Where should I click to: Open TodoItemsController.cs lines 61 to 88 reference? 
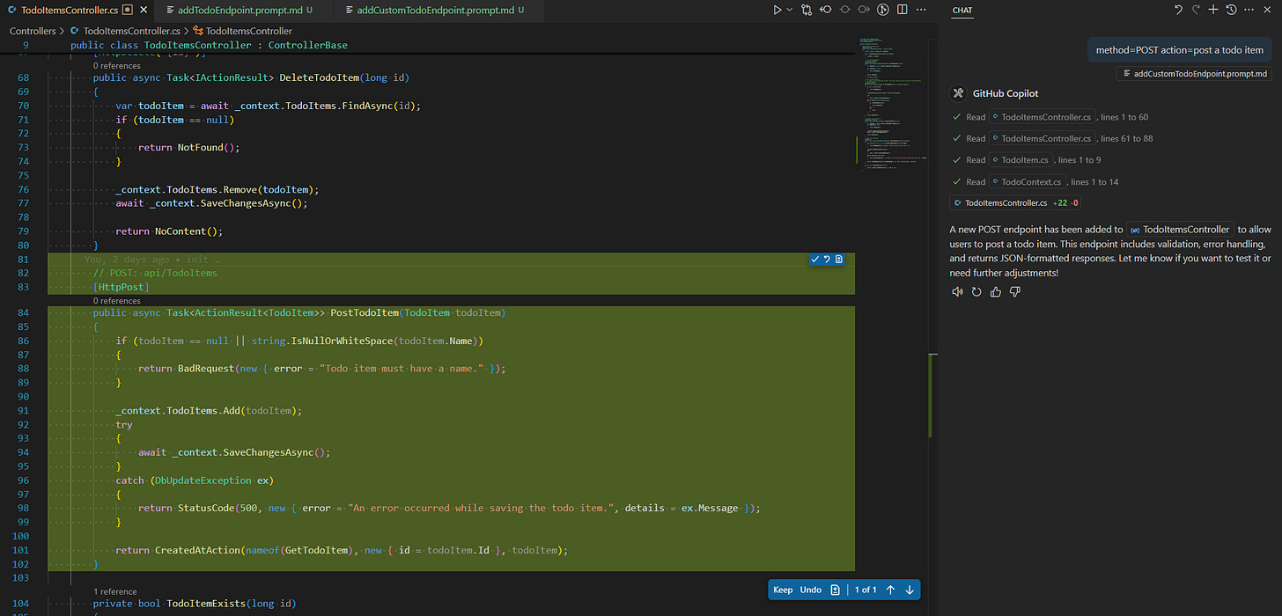pyautogui.click(x=1043, y=138)
